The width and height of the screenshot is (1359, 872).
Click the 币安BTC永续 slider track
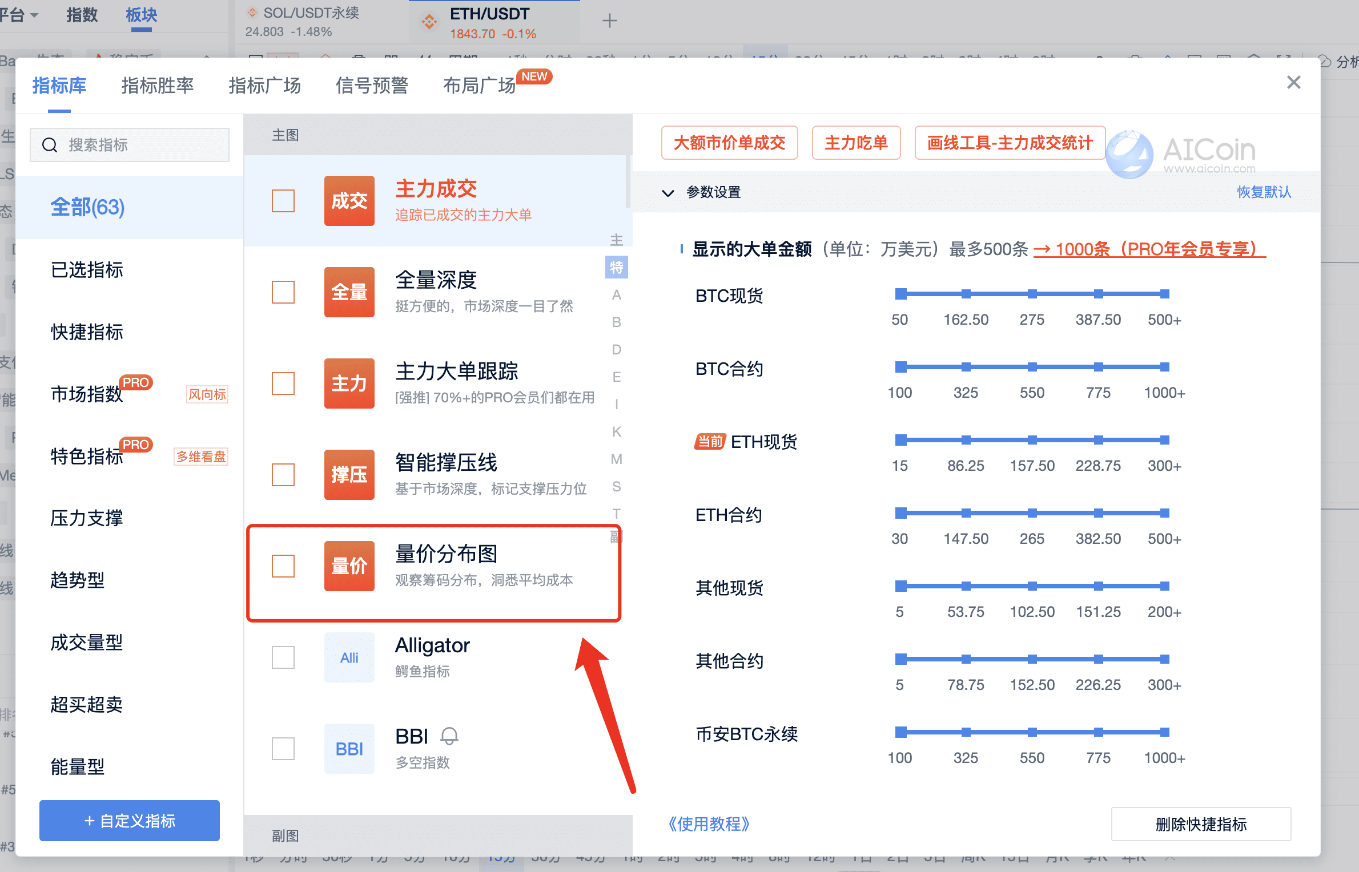(x=1032, y=732)
